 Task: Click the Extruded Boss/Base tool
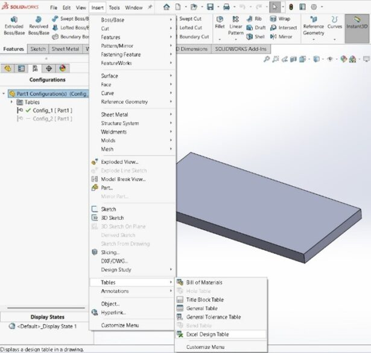point(13,25)
